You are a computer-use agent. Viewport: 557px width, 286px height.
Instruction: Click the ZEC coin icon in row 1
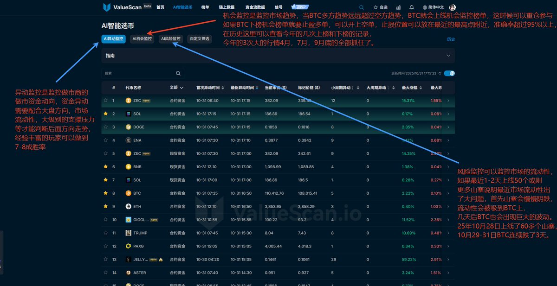point(129,100)
